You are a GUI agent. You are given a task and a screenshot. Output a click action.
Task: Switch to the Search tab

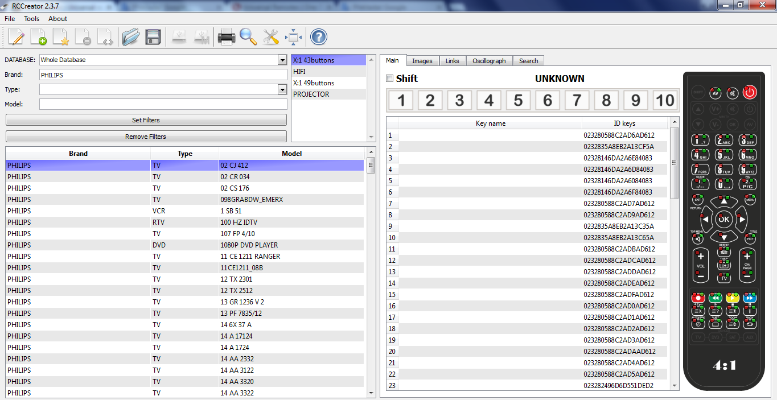(x=529, y=61)
